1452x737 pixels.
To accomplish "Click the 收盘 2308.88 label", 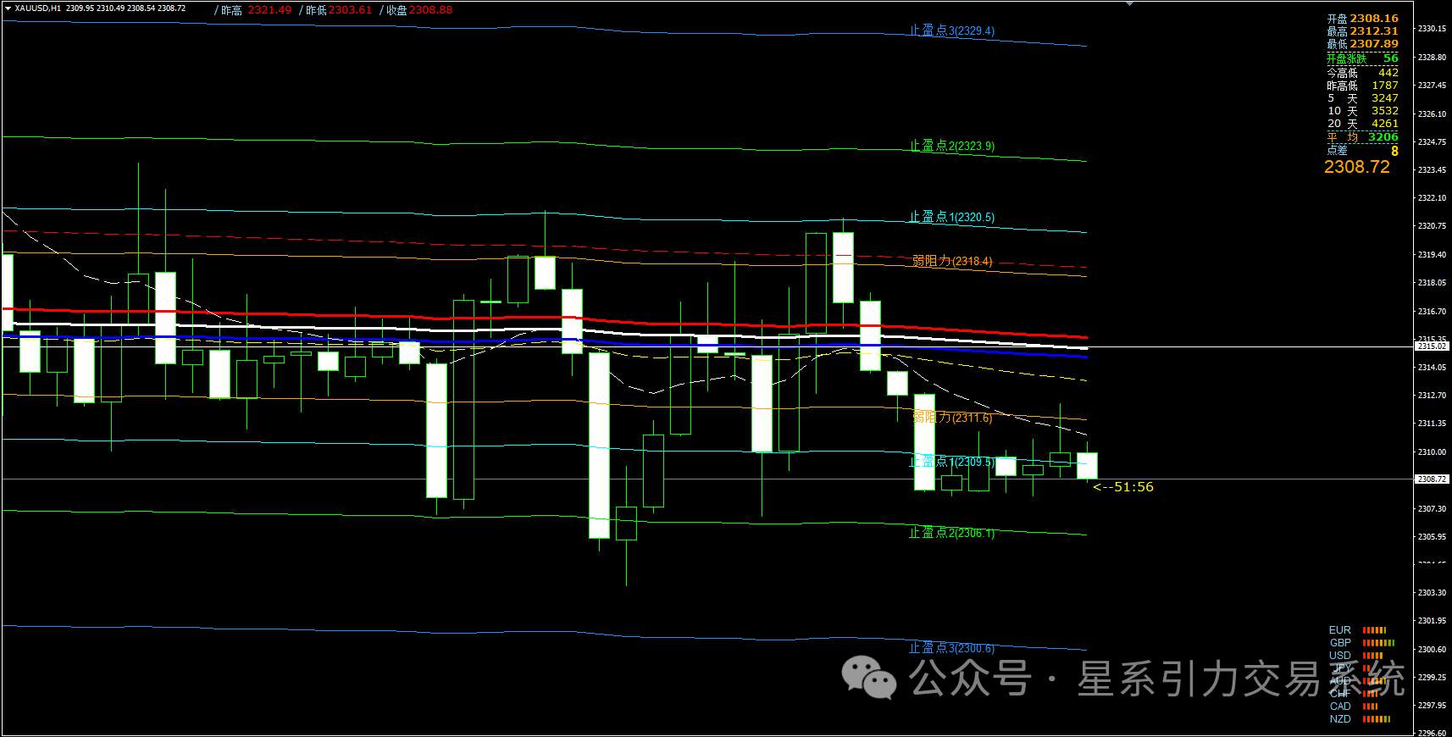I will tap(419, 10).
